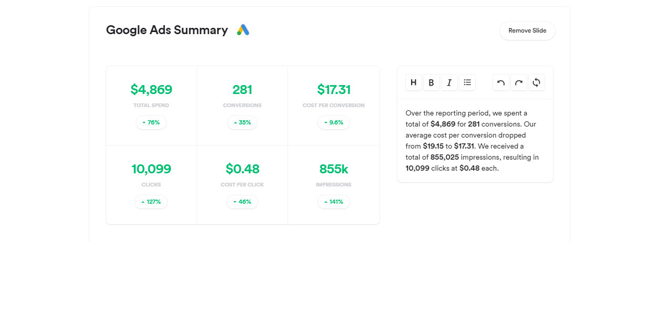
Task: Click the TOTAL SPEND label
Action: [151, 106]
